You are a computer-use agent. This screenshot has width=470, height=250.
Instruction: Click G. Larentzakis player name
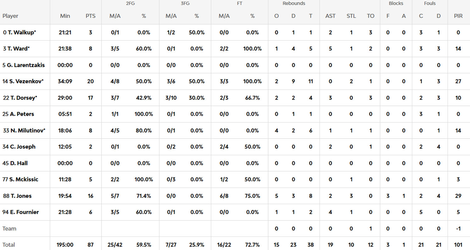point(26,65)
